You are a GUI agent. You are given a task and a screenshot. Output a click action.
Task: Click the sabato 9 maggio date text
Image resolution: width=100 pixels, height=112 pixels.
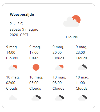[x=24, y=29]
